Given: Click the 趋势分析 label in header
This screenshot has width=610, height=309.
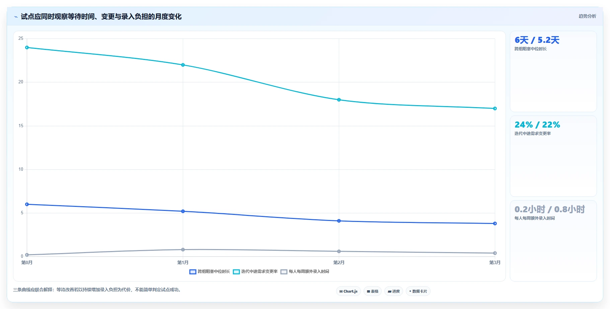Looking at the screenshot, I should [587, 16].
